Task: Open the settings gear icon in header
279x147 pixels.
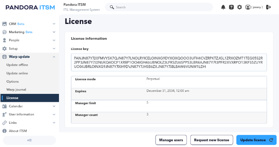Action: point(240,7)
